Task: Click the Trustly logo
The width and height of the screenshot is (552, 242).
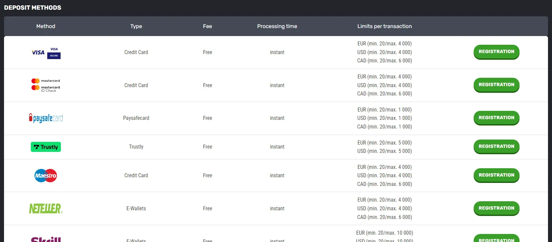Action: click(46, 147)
